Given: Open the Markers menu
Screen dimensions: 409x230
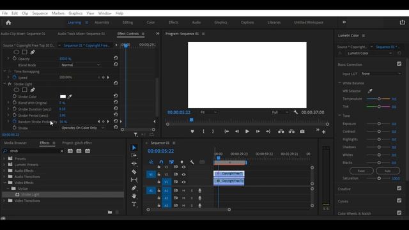Looking at the screenshot, I should tap(58, 13).
